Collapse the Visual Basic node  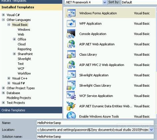pos(9,24)
